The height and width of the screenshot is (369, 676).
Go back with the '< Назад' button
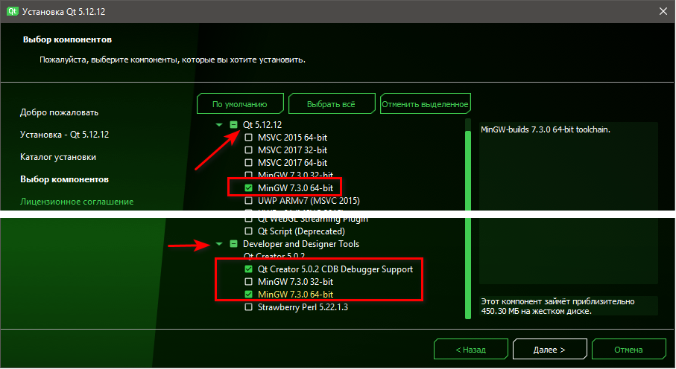pyautogui.click(x=471, y=349)
